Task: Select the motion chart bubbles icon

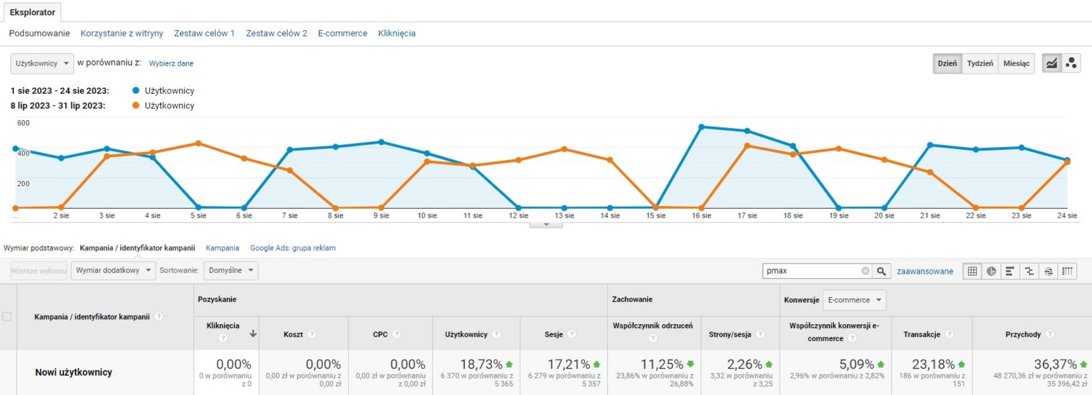Action: [1071, 63]
